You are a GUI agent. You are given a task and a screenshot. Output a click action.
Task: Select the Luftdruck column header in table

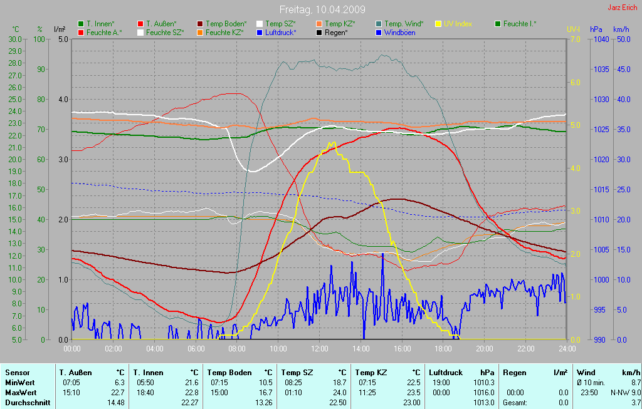(x=446, y=372)
